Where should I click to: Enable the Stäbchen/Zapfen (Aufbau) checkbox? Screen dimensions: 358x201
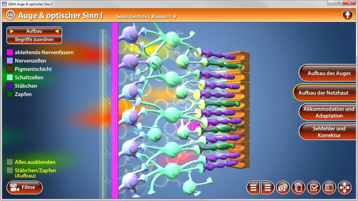click(10, 171)
